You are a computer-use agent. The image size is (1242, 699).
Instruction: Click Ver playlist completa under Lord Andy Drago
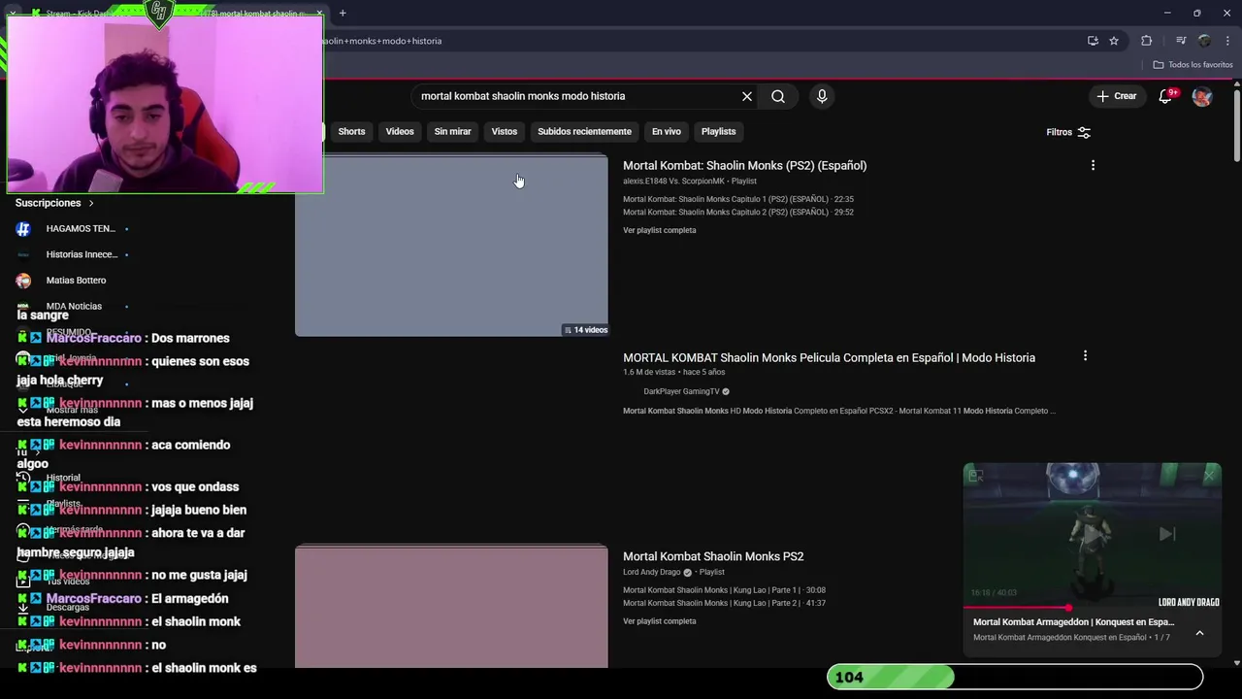coord(659,621)
